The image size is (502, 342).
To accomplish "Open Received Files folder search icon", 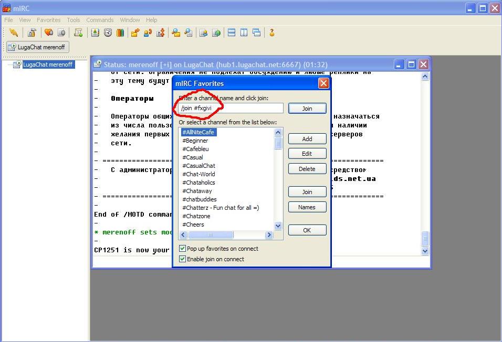I will [176, 33].
